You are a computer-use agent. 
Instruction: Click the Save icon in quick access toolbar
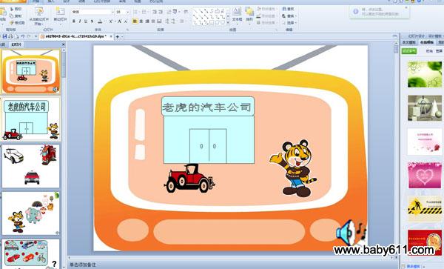(x=4, y=36)
